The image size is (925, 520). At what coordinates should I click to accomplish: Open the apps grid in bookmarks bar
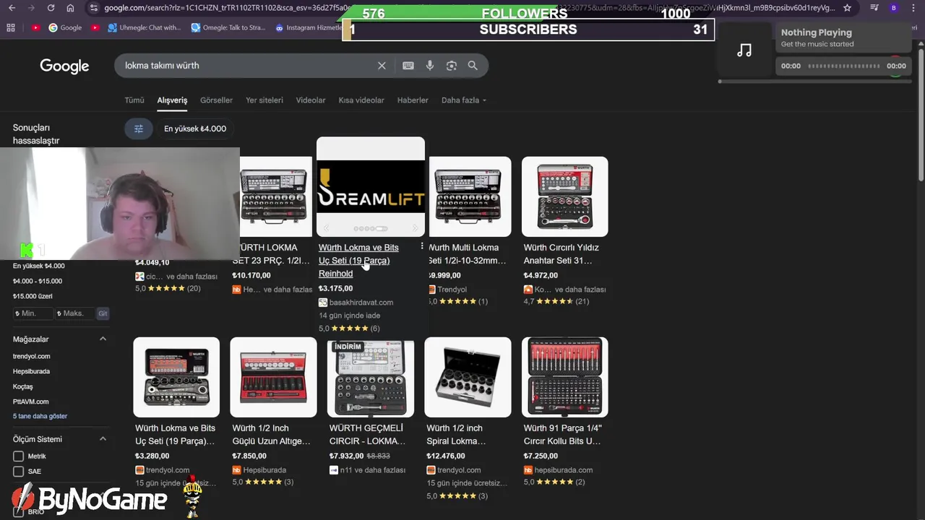[11, 27]
